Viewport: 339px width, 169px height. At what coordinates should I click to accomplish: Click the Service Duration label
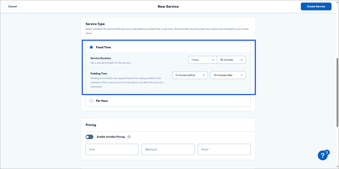[x=100, y=58]
